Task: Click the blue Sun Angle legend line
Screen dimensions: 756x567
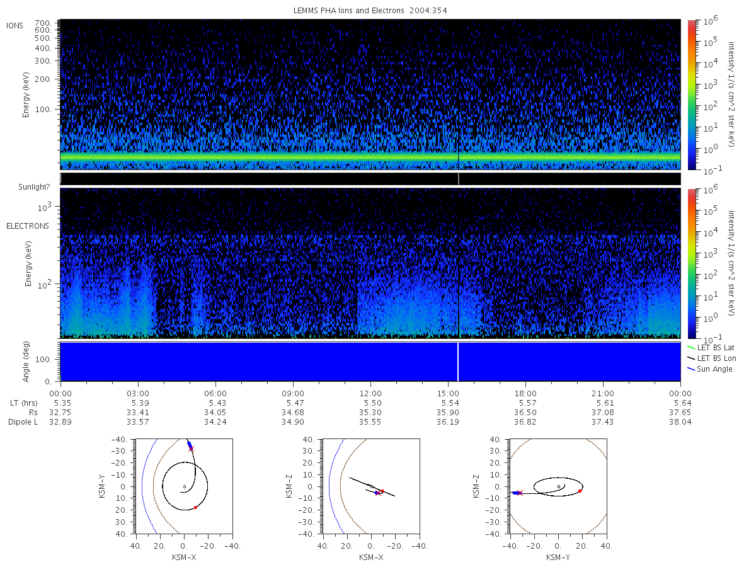Action: click(x=692, y=369)
